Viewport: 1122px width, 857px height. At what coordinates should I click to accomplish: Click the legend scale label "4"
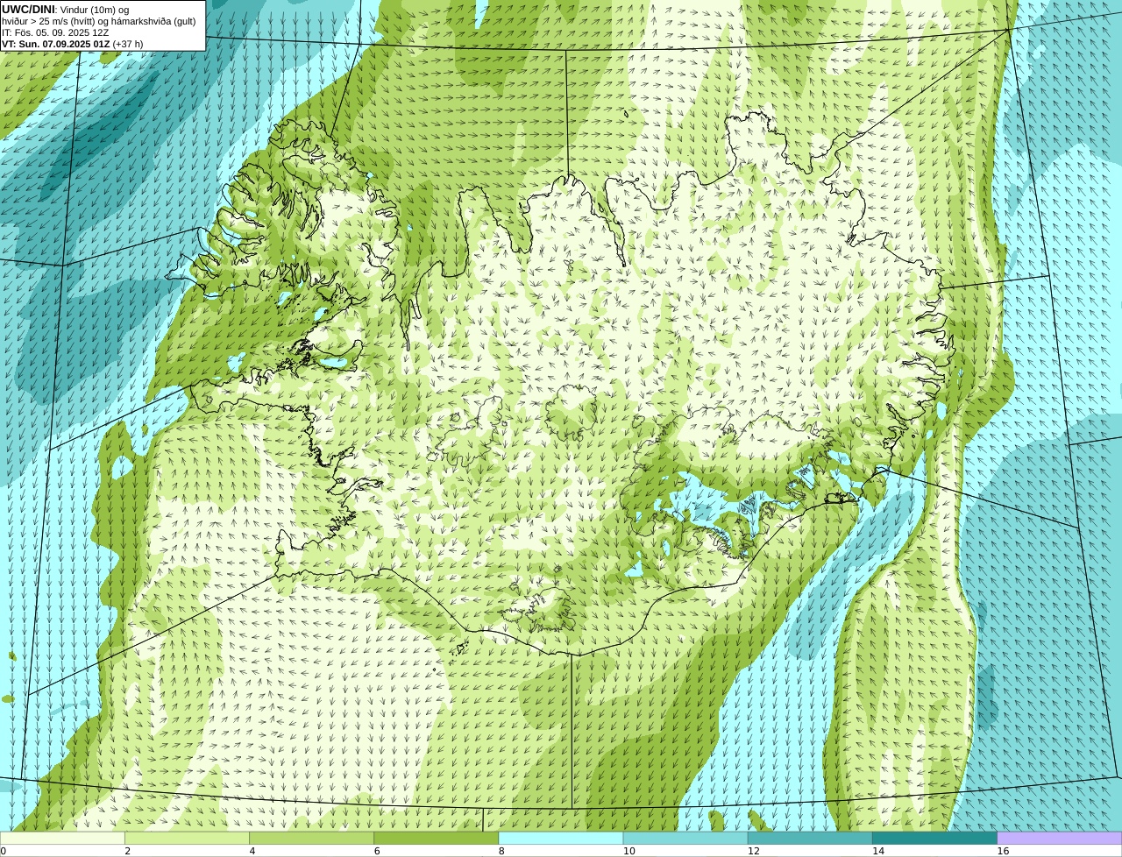coord(252,851)
